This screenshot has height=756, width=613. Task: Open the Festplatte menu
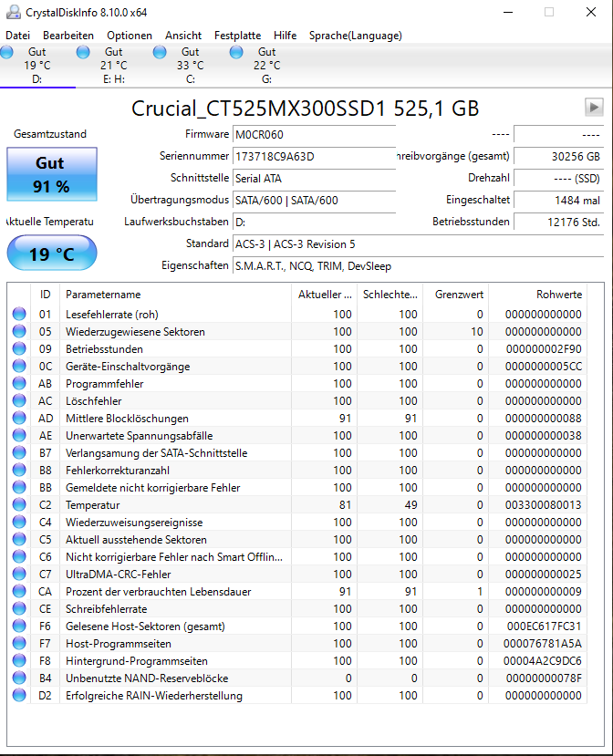pyautogui.click(x=237, y=36)
